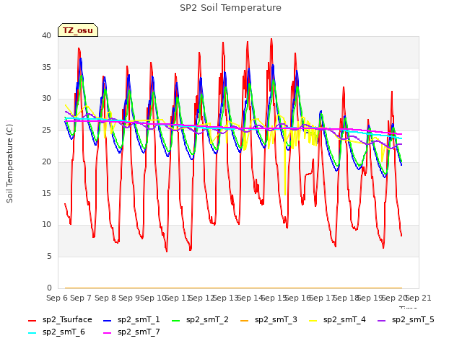Click the Sep 8 x-axis date label
Screen dimensions: 462x346
[105, 298]
